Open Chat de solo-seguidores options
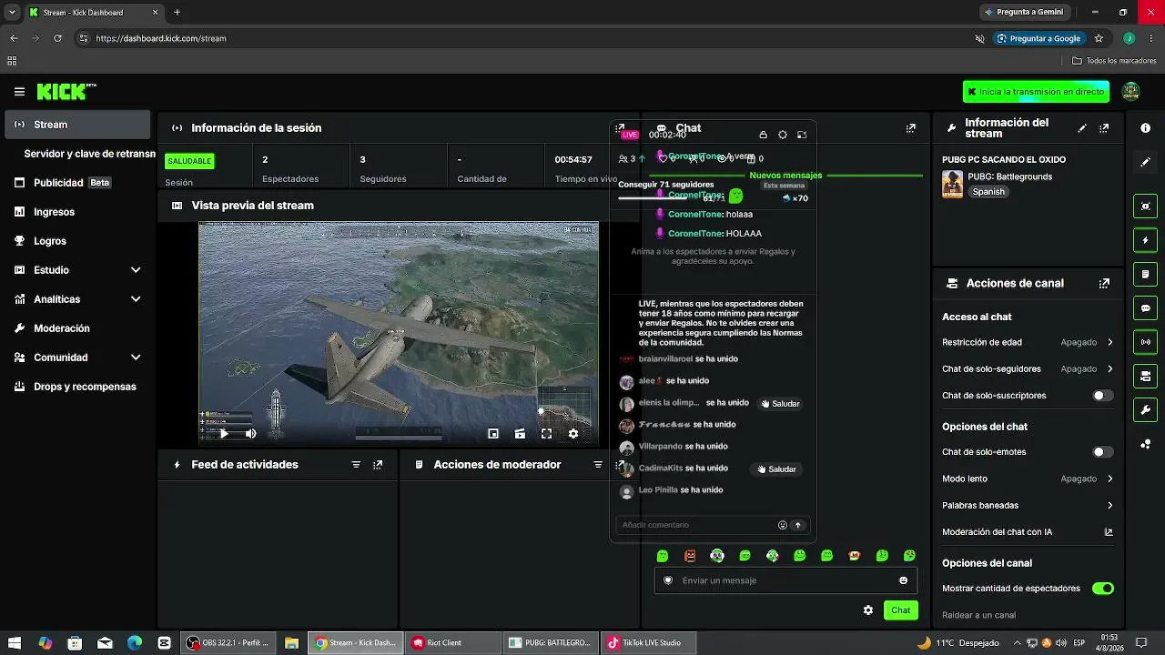This screenshot has width=1165, height=655. click(x=1028, y=369)
